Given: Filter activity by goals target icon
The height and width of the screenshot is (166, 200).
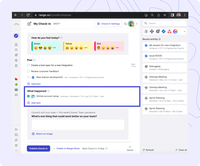Looking at the screenshot, I should tap(158, 31).
